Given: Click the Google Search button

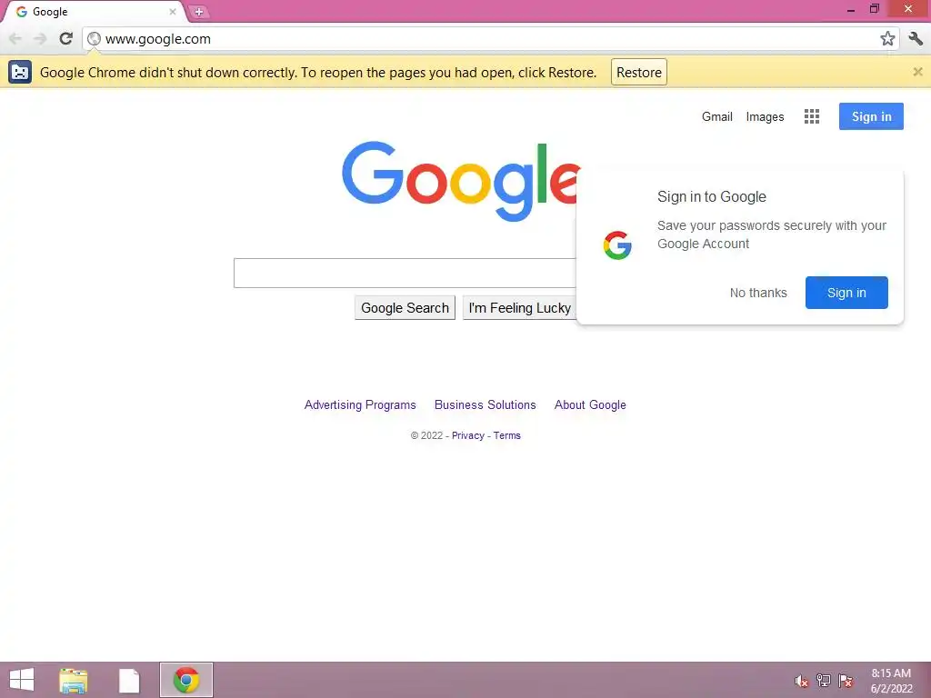Looking at the screenshot, I should click(x=405, y=308).
